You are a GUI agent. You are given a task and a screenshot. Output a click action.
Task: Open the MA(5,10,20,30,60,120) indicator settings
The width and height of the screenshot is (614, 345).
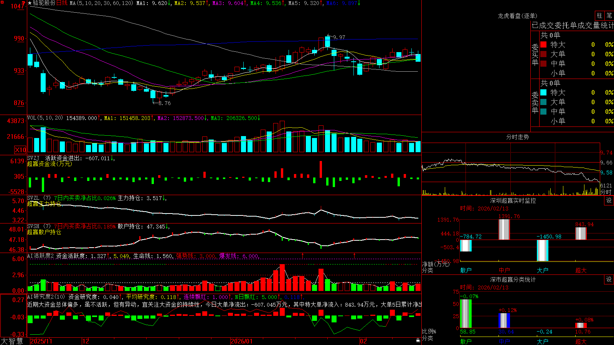coord(101,3)
